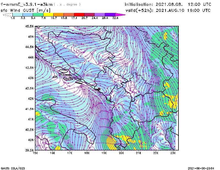Click the legend value 3.3
The width and height of the screenshot is (220, 170).
pos(23,18)
